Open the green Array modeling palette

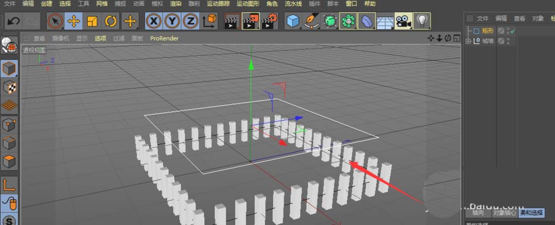pos(349,22)
